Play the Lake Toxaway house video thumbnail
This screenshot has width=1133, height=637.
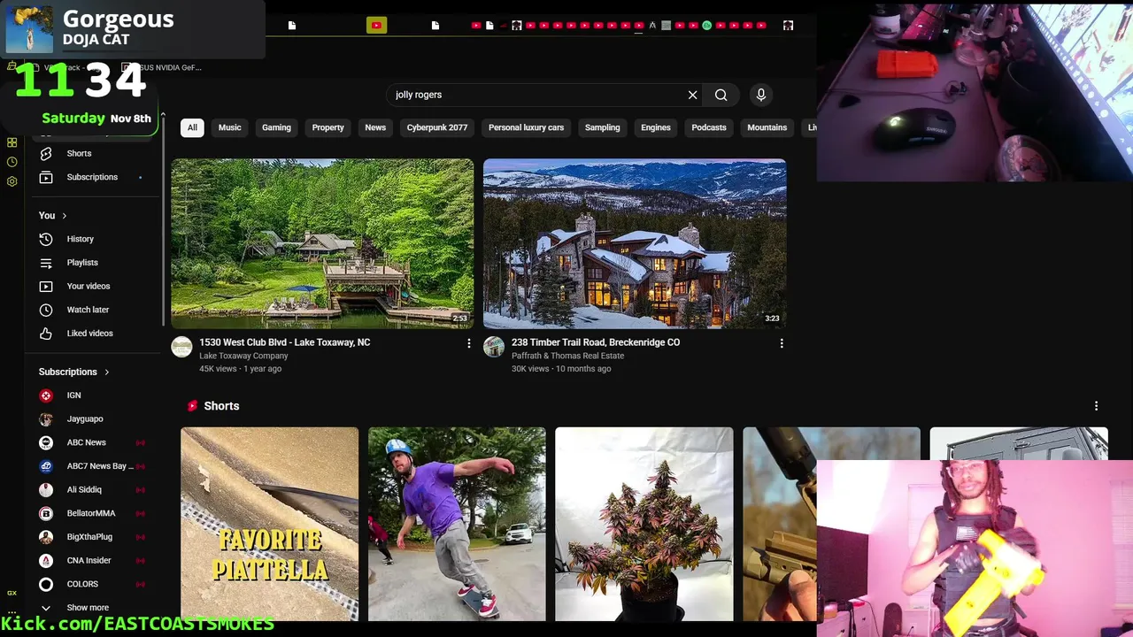[x=322, y=244]
